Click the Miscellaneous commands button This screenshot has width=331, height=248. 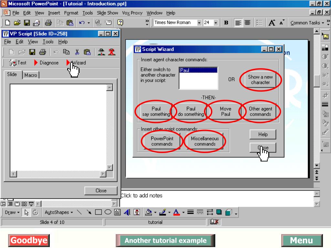[205, 141]
